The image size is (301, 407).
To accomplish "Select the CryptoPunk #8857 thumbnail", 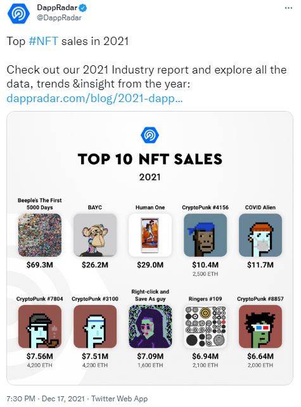I will pos(260,326).
